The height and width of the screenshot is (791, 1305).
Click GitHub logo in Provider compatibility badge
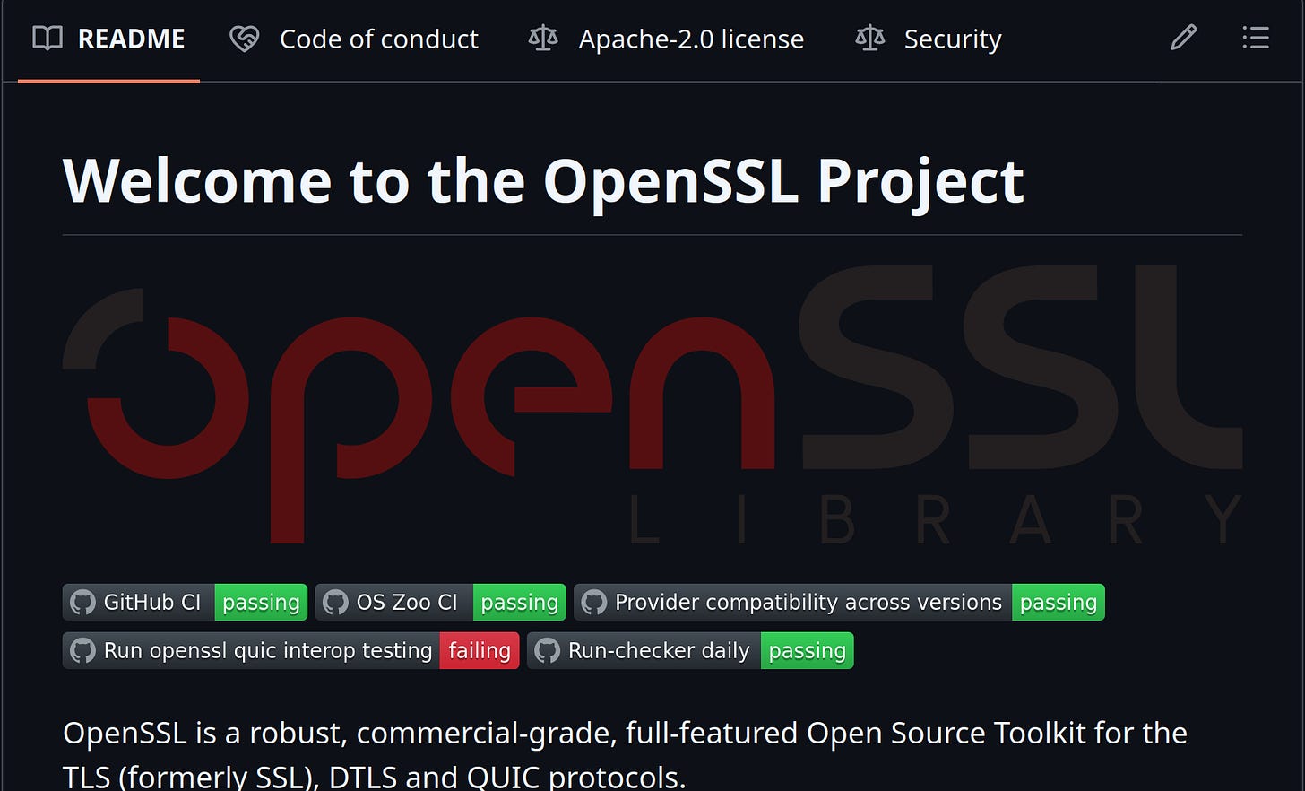point(593,602)
